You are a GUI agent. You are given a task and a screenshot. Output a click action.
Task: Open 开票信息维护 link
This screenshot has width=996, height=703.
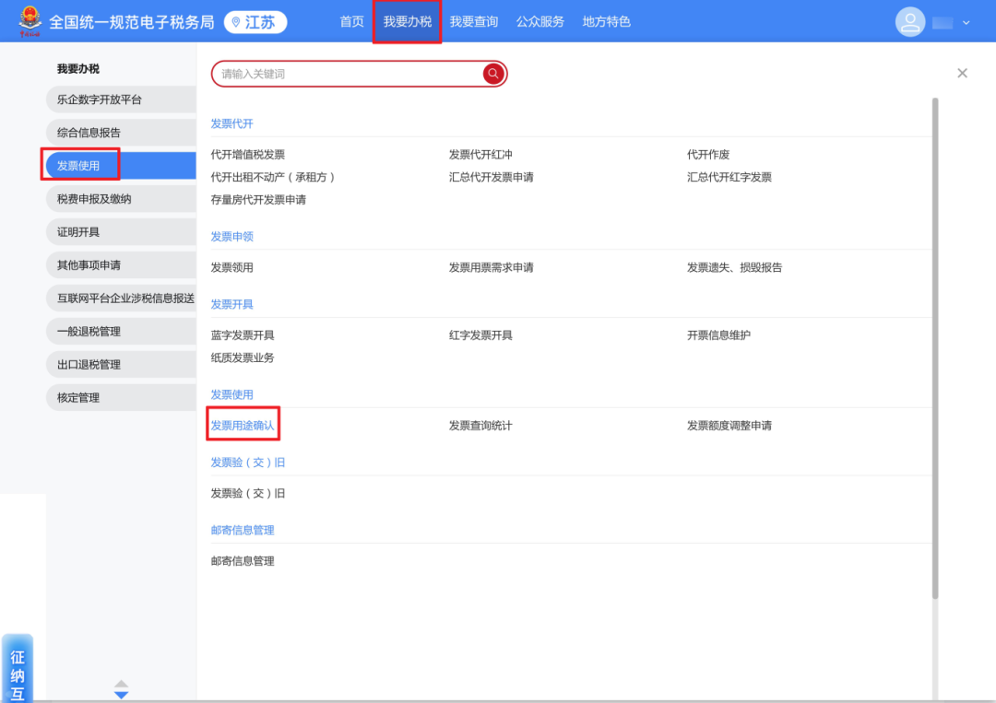point(718,335)
